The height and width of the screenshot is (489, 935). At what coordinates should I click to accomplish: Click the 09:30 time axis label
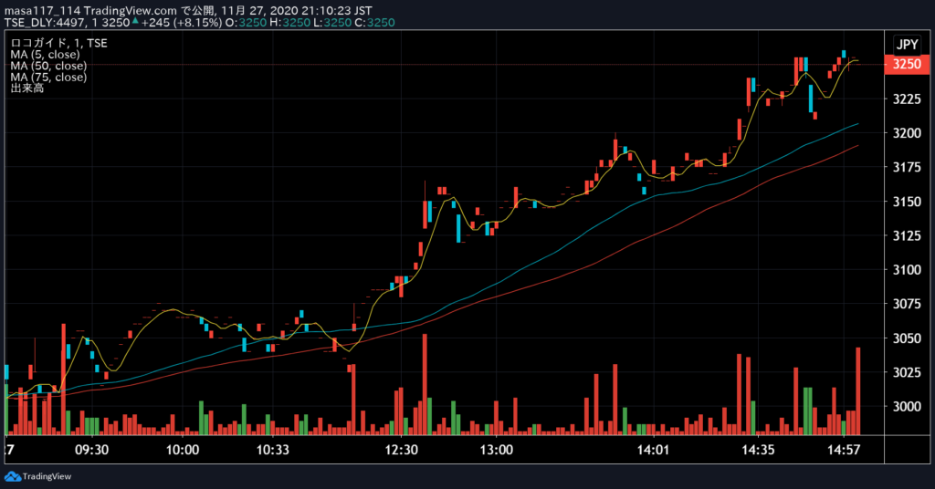(x=92, y=450)
